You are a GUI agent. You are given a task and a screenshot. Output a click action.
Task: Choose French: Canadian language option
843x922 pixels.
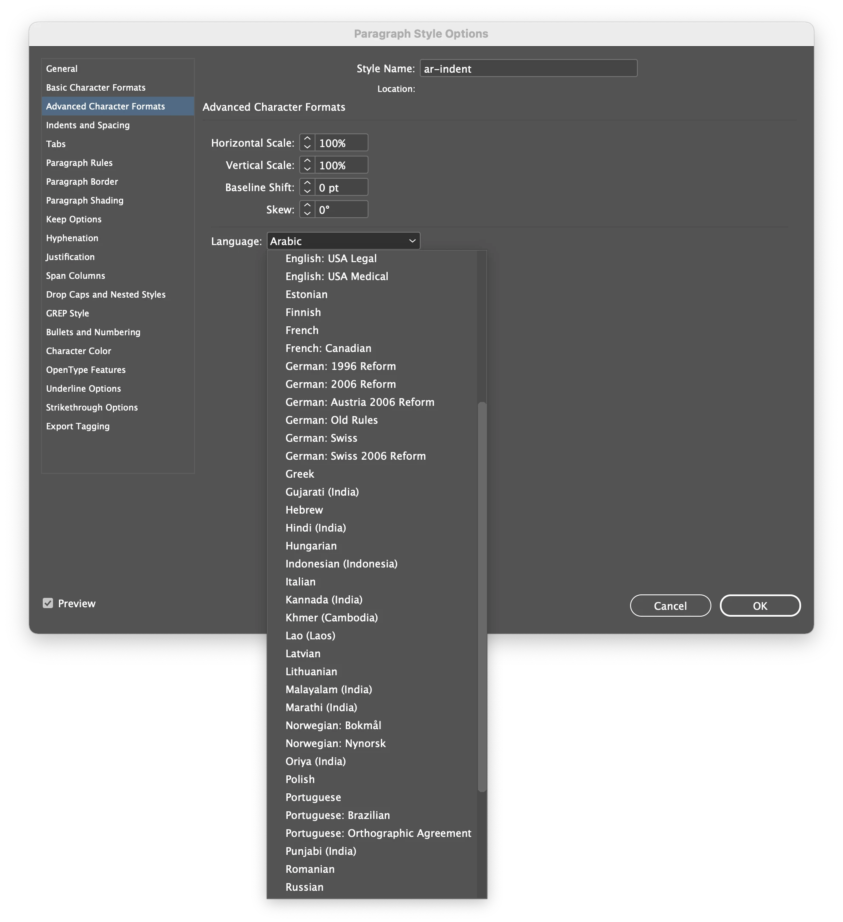click(328, 349)
